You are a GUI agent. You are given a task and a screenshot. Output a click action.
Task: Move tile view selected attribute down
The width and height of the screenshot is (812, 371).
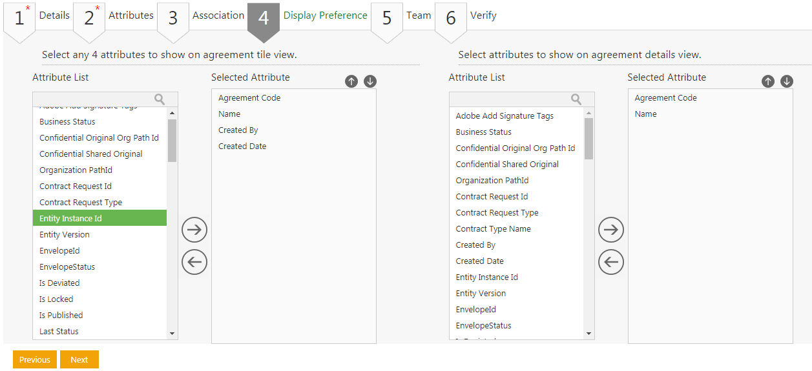pos(370,81)
